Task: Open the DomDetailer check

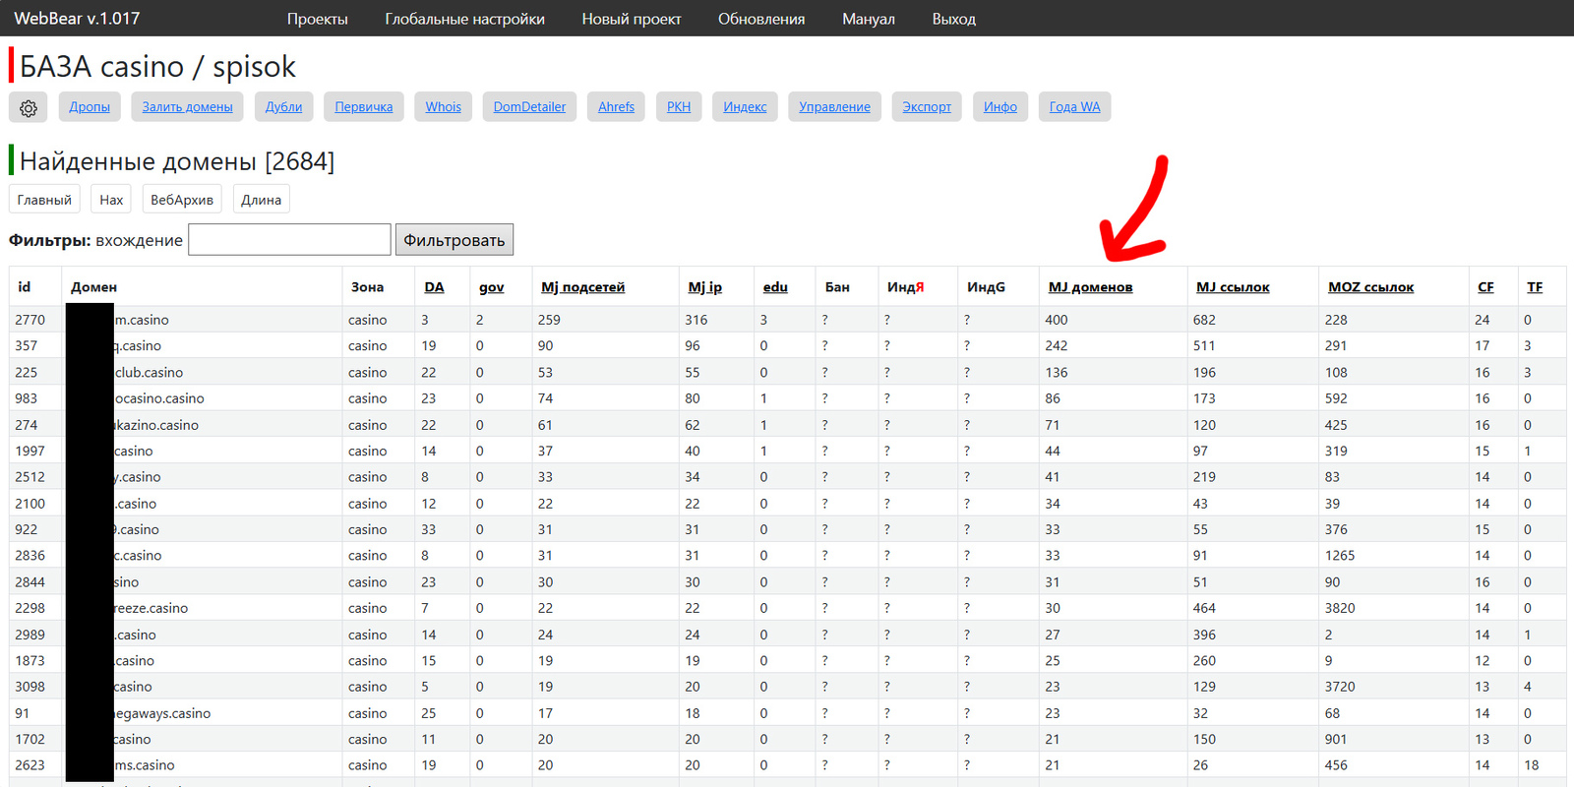Action: click(x=529, y=107)
